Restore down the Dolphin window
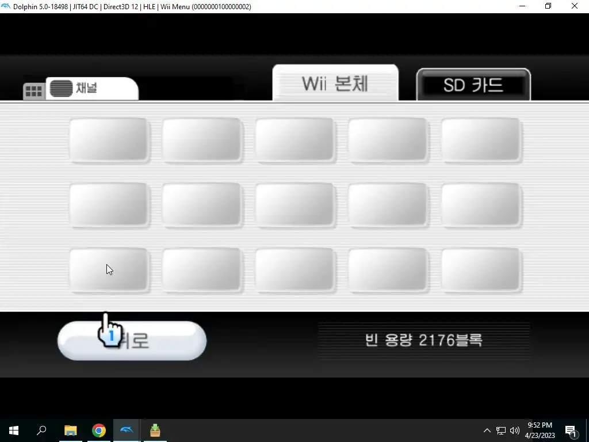 [x=548, y=6]
